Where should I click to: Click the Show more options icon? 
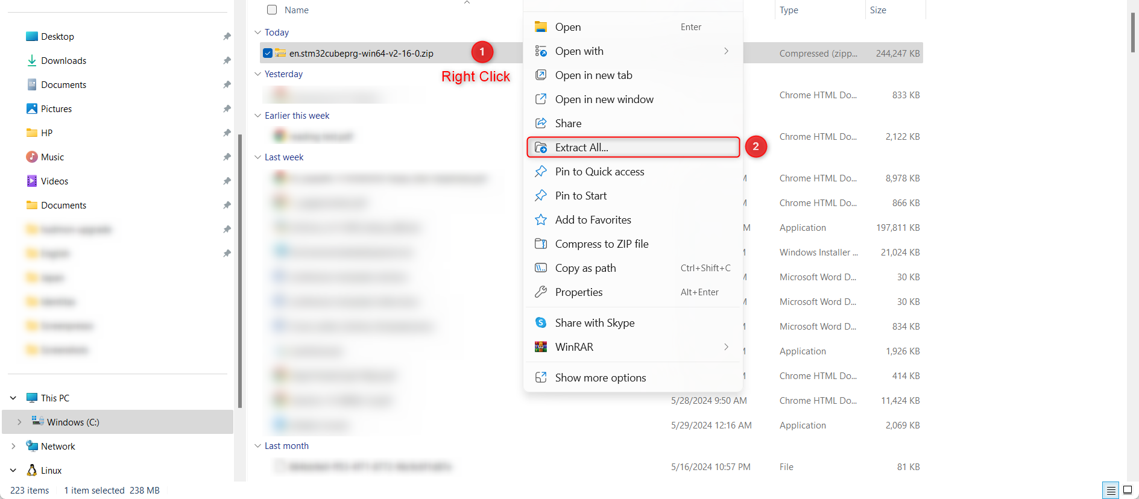point(541,378)
